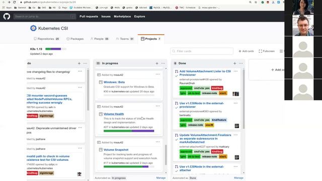Open options for Use v1.CSINode external-provisioner card
This screenshot has width=322, height=181.
coord(235,103)
